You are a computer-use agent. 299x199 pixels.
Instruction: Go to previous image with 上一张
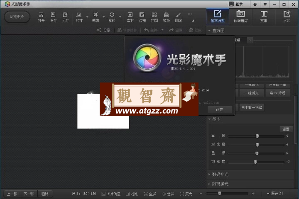point(12,194)
